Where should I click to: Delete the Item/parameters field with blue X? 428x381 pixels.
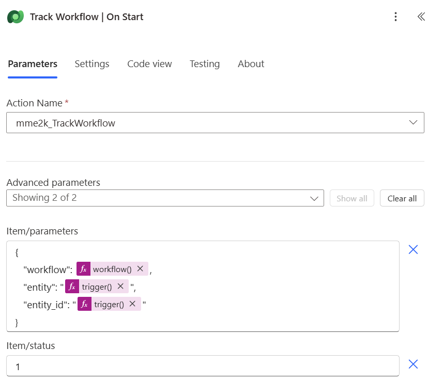click(413, 250)
